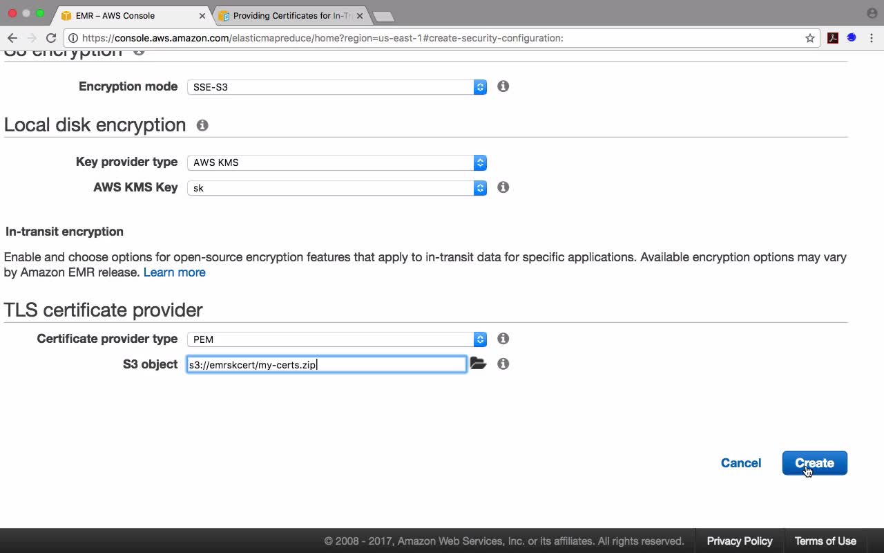
Task: Bookmark this page with the star icon
Action: [x=810, y=38]
